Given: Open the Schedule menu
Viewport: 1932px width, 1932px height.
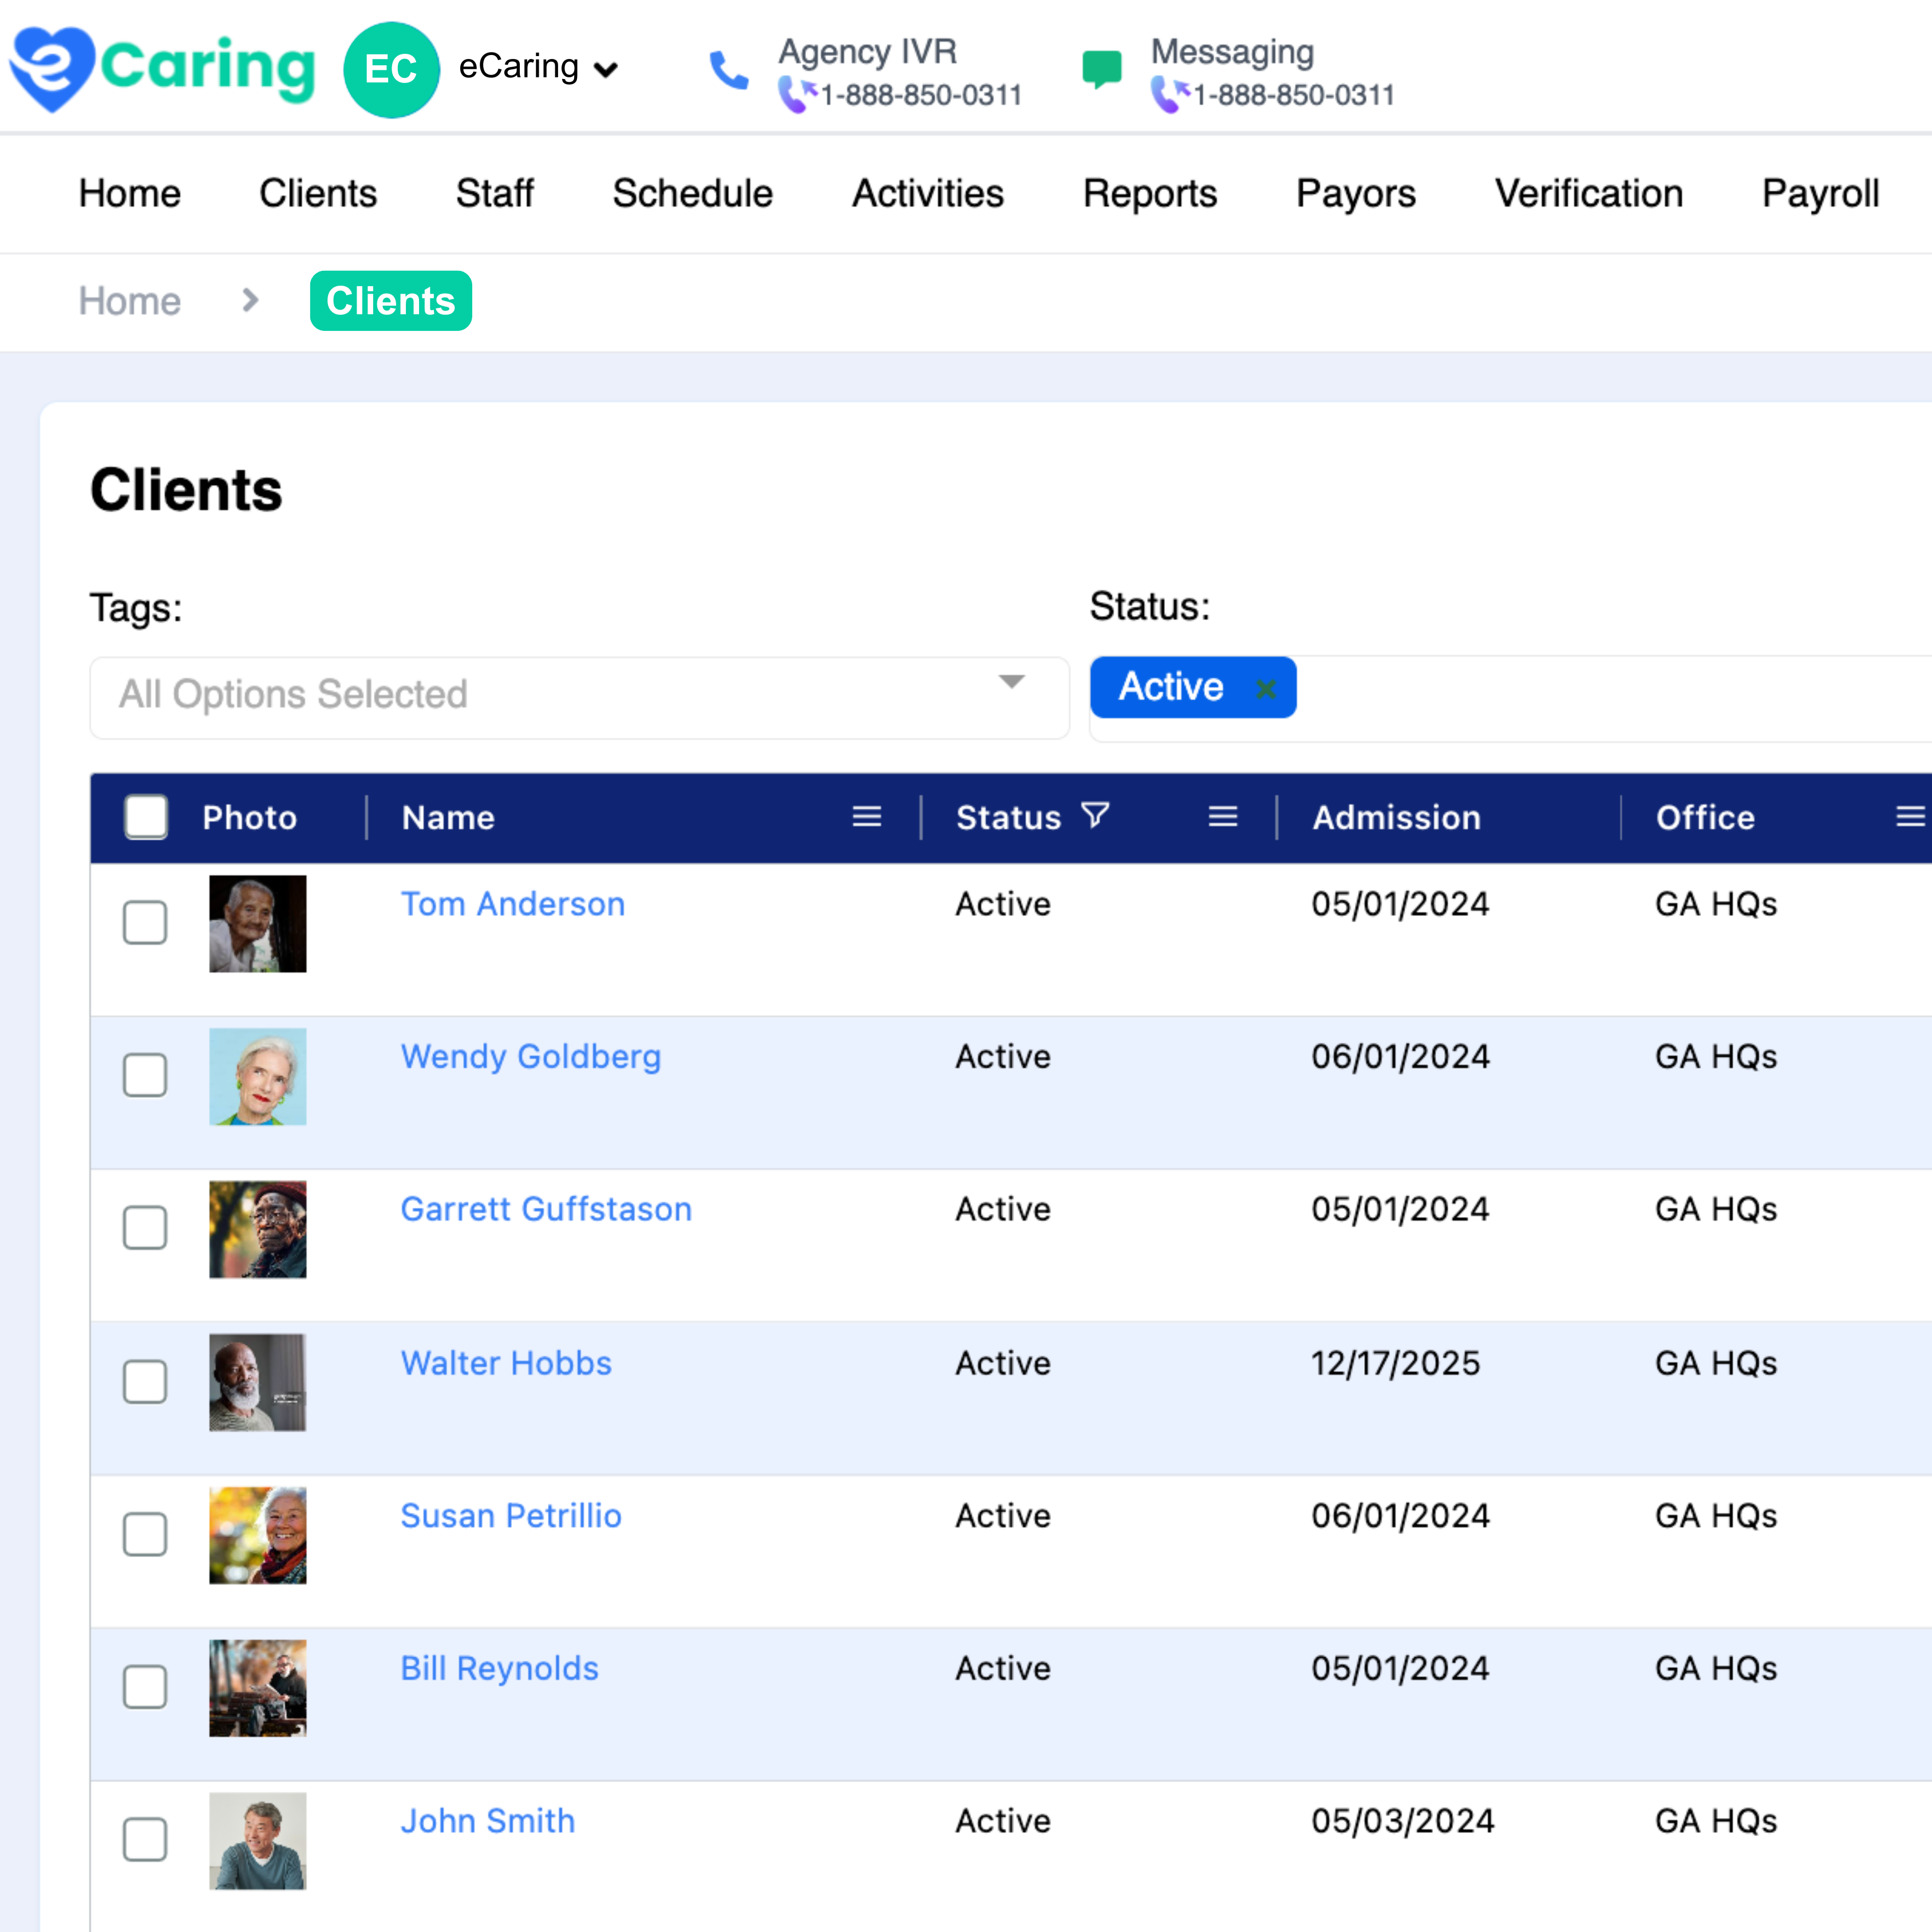Looking at the screenshot, I should [692, 193].
